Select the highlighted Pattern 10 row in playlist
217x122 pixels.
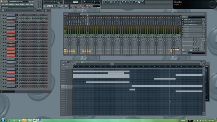pos(67,86)
